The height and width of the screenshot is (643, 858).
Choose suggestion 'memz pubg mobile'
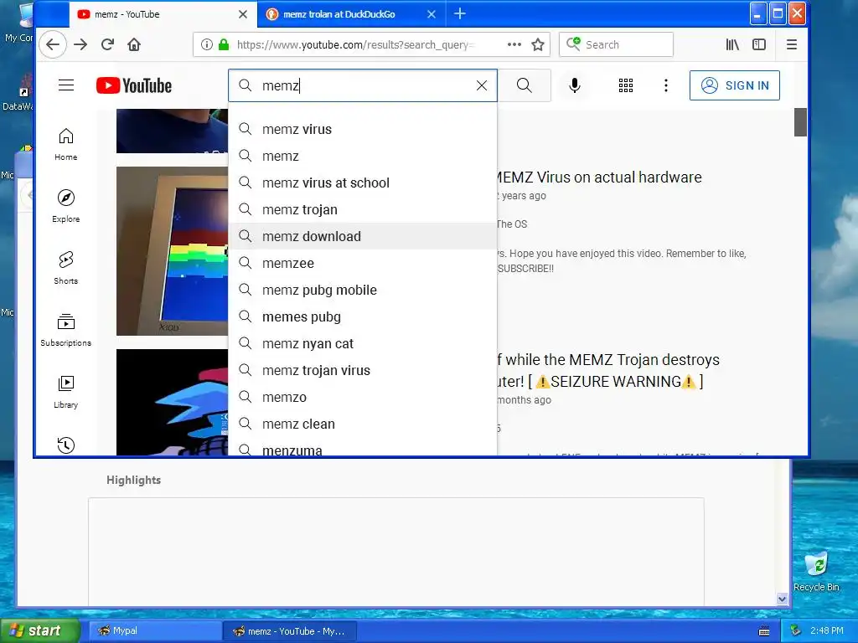(363, 290)
